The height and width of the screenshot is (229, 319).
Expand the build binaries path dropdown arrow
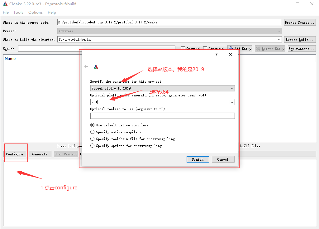279,40
